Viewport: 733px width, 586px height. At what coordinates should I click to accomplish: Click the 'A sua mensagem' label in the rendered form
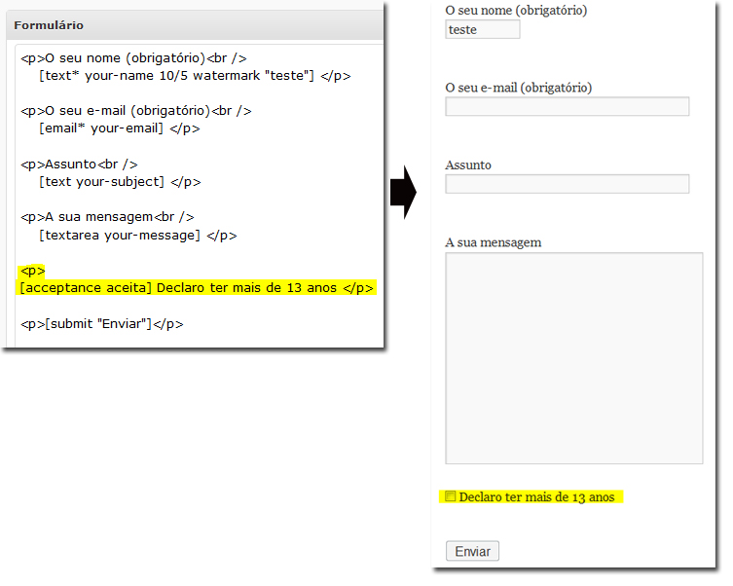point(494,243)
